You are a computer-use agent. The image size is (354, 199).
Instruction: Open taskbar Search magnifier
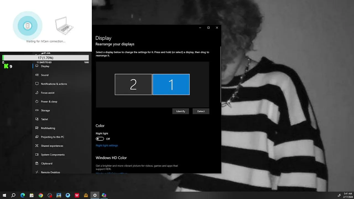[13, 195]
